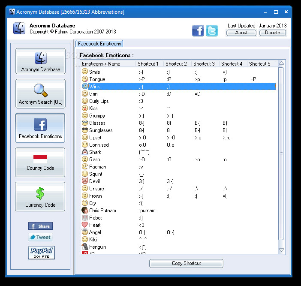Click the Kiss emoticon icon

pyautogui.click(x=85, y=108)
